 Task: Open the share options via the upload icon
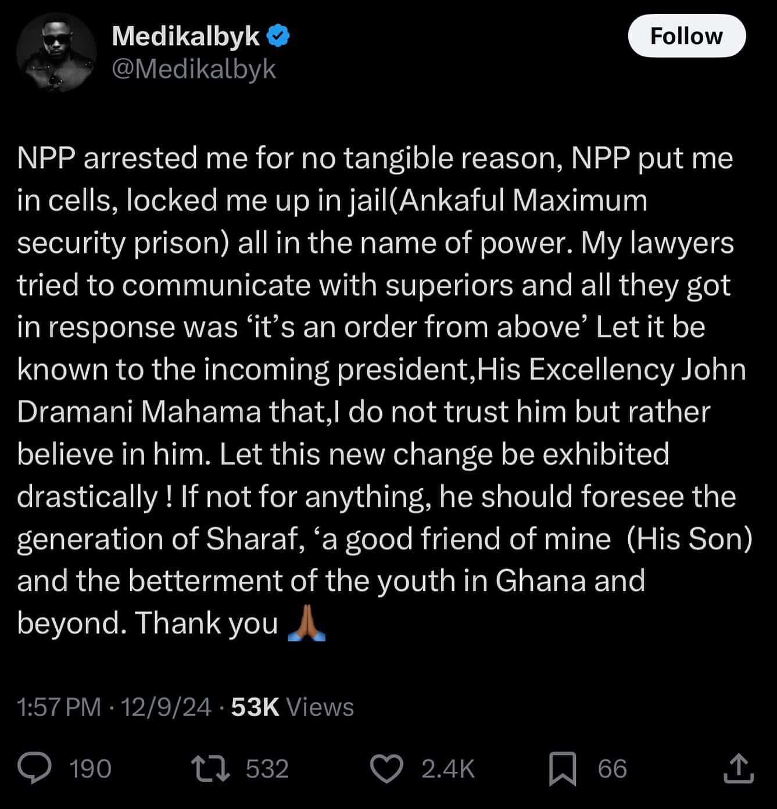738,768
